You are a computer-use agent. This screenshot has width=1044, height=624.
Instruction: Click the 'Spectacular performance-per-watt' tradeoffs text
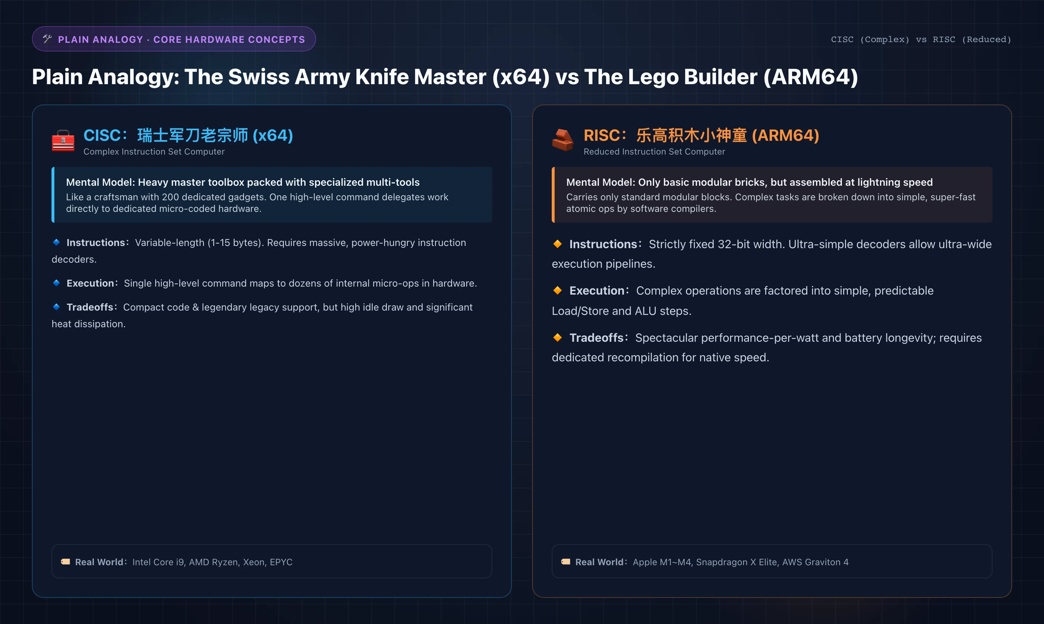[x=767, y=347]
